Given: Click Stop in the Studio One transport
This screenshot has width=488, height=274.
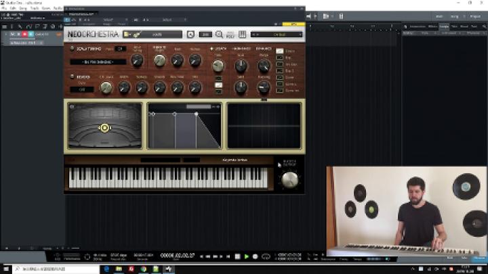Looking at the screenshot, I should coord(237,256).
